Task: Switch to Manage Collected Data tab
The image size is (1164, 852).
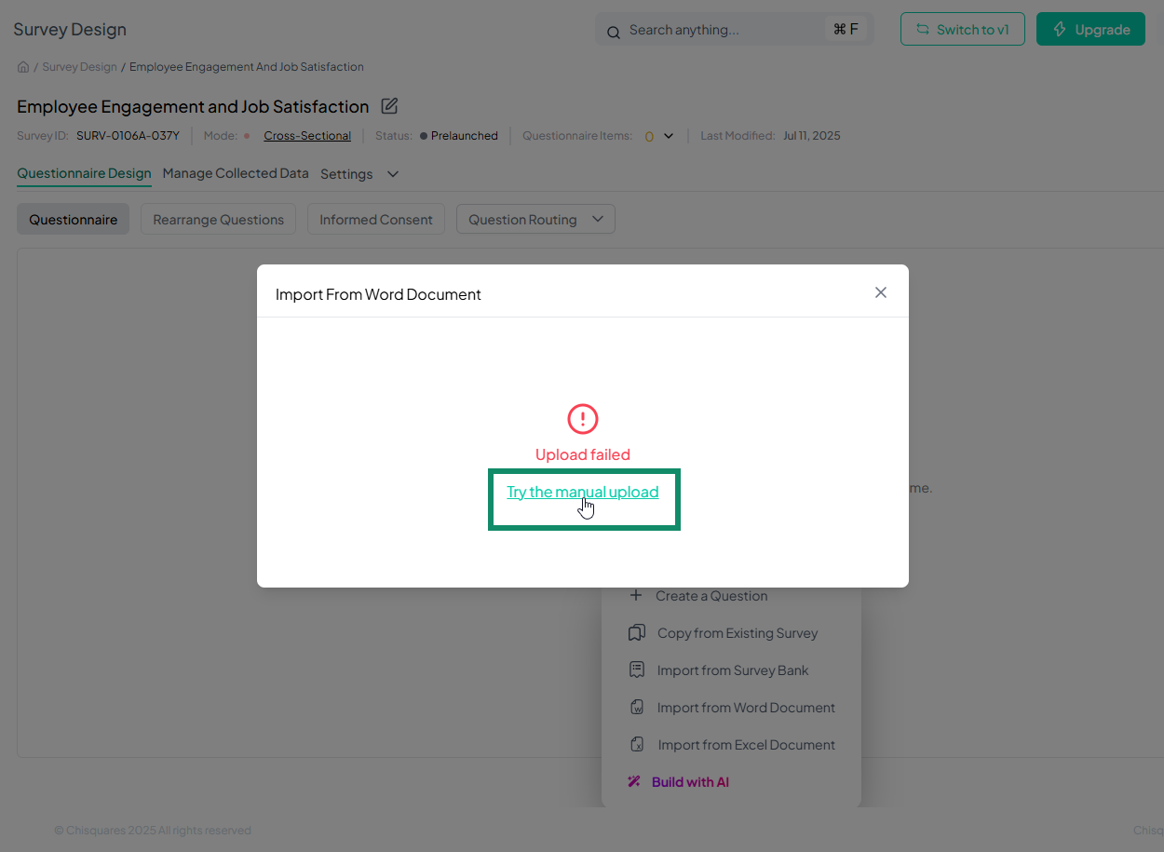Action: 236,173
